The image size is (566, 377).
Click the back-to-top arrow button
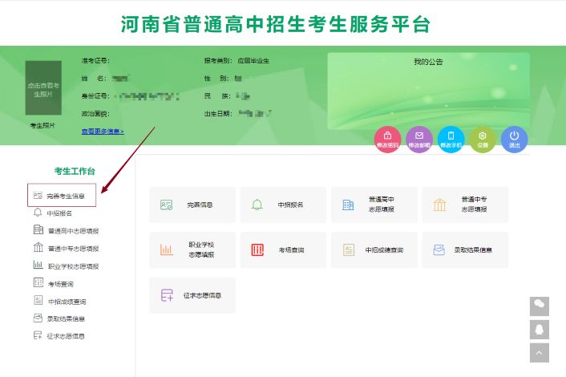click(x=540, y=353)
